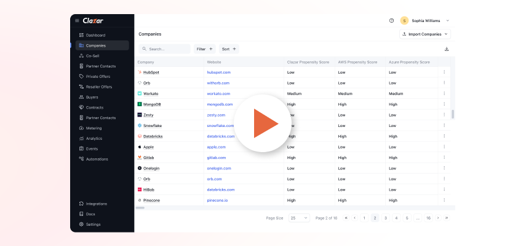Click the Snowflake company name
The image size is (526, 246).
click(153, 126)
